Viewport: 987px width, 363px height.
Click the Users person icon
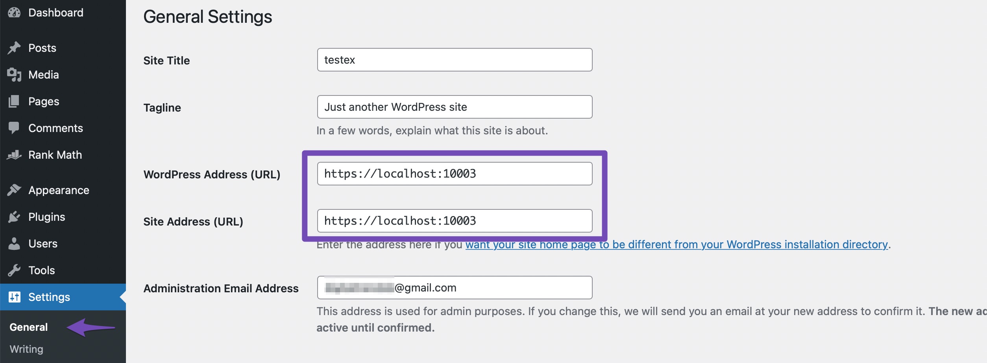click(15, 243)
